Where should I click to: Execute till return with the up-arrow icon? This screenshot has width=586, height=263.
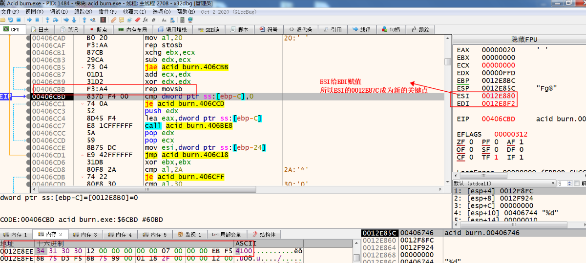84,20
